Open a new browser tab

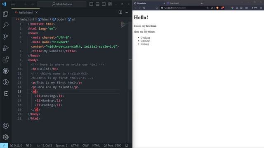pyautogui.click(x=202, y=3)
